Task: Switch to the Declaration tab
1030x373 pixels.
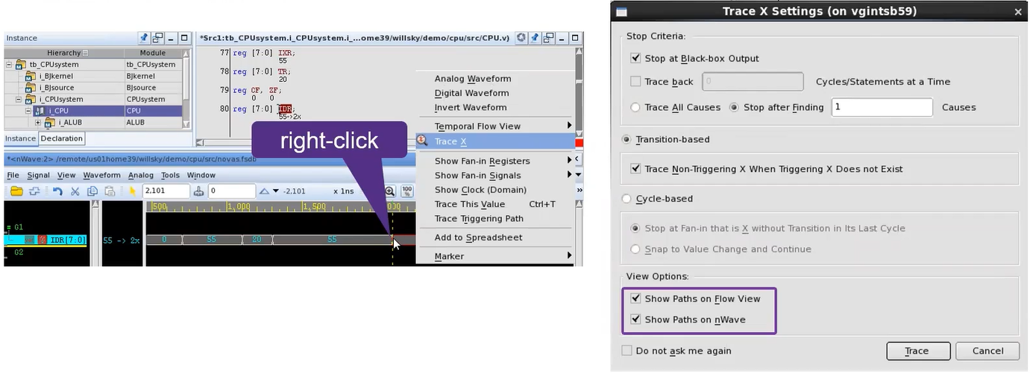Action: [62, 138]
